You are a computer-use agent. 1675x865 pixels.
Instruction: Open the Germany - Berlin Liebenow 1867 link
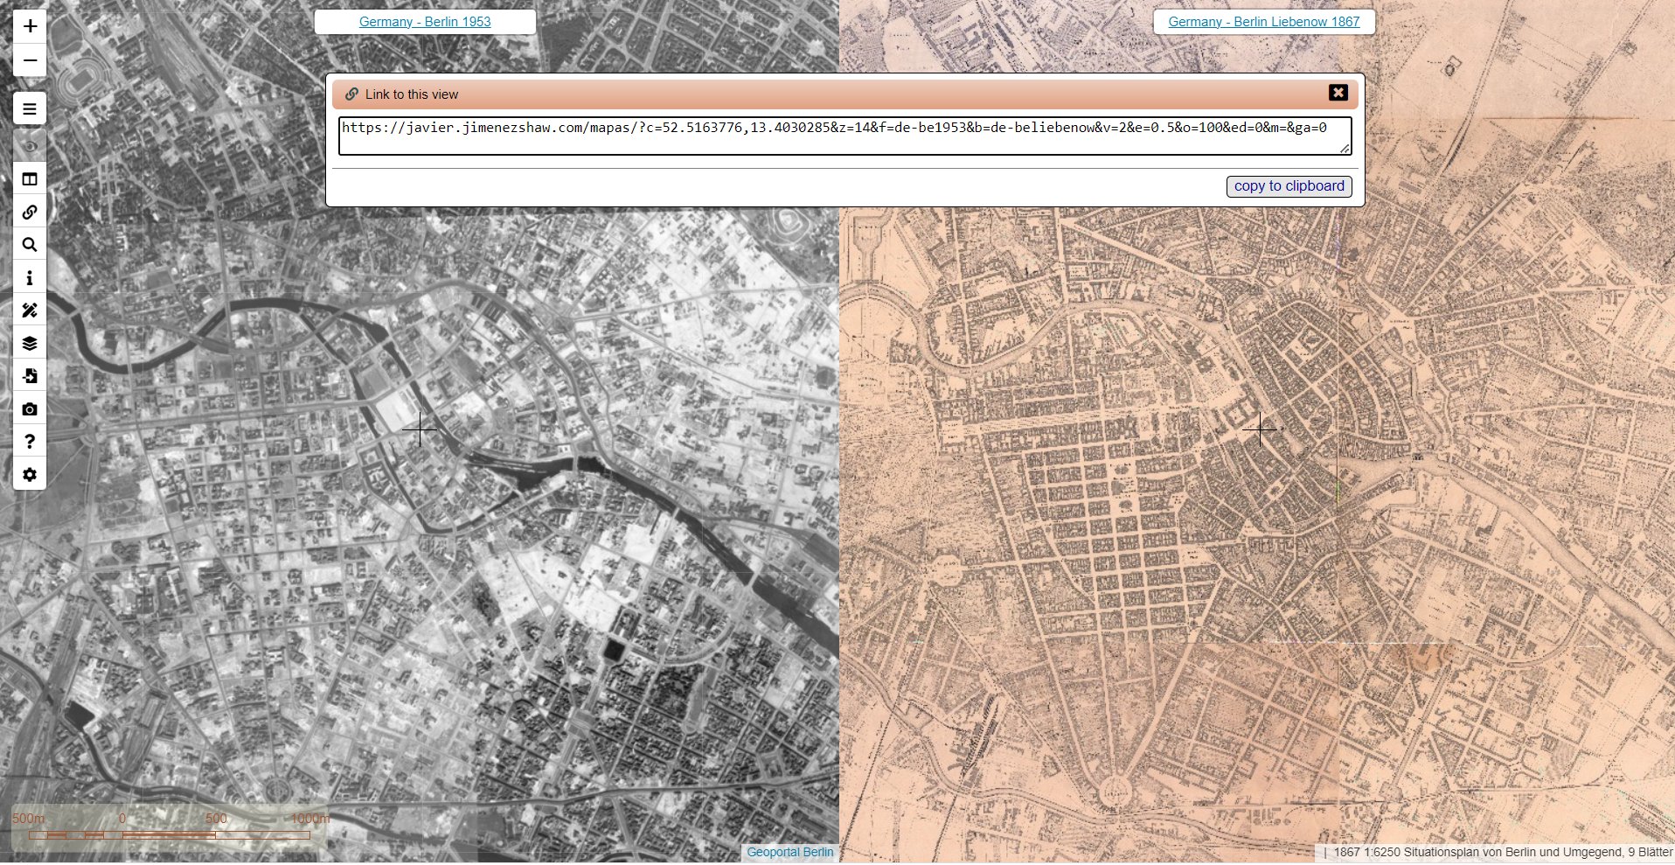click(x=1264, y=22)
